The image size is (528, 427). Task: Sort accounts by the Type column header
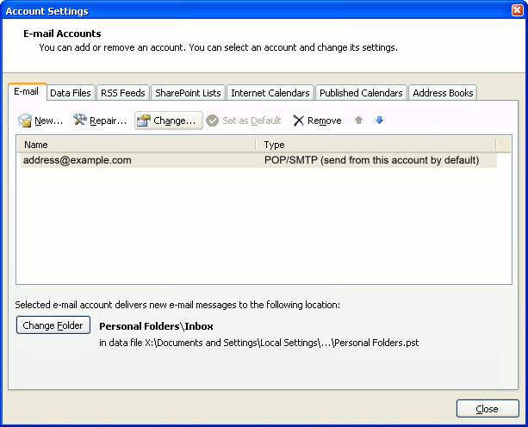[x=376, y=145]
